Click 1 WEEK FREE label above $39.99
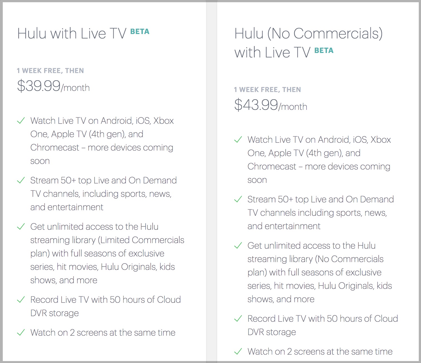This screenshot has width=421, height=363. point(50,71)
